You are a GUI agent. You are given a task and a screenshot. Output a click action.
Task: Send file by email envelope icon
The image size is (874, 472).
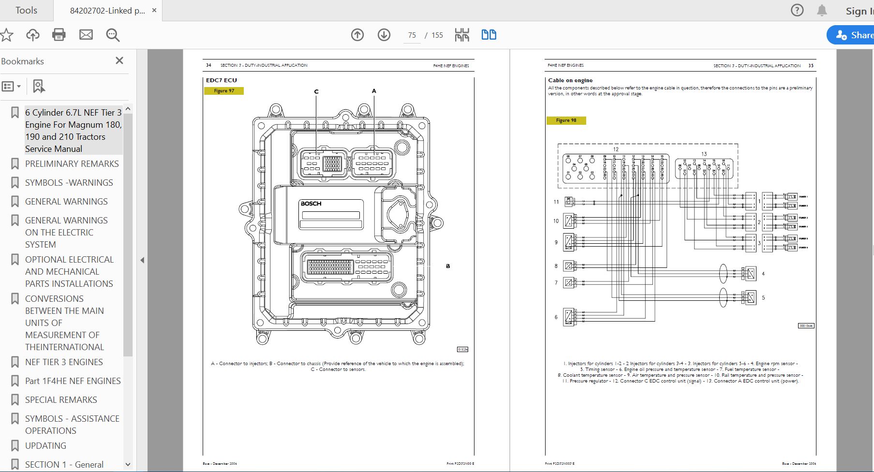(86, 35)
